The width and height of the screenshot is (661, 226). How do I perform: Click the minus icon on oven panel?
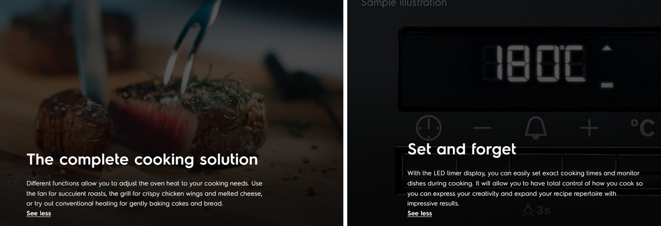[483, 128]
